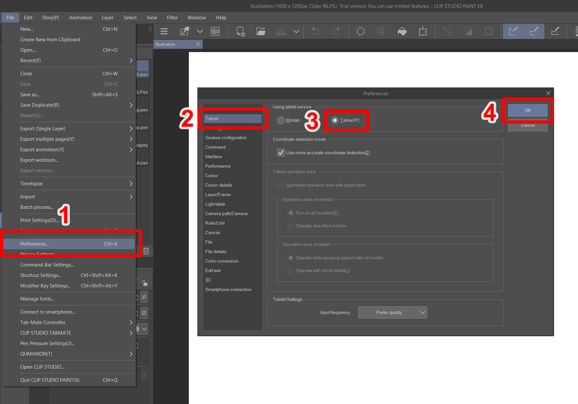
Task: Expand the Timelapse submenu arrow
Action: click(x=131, y=184)
